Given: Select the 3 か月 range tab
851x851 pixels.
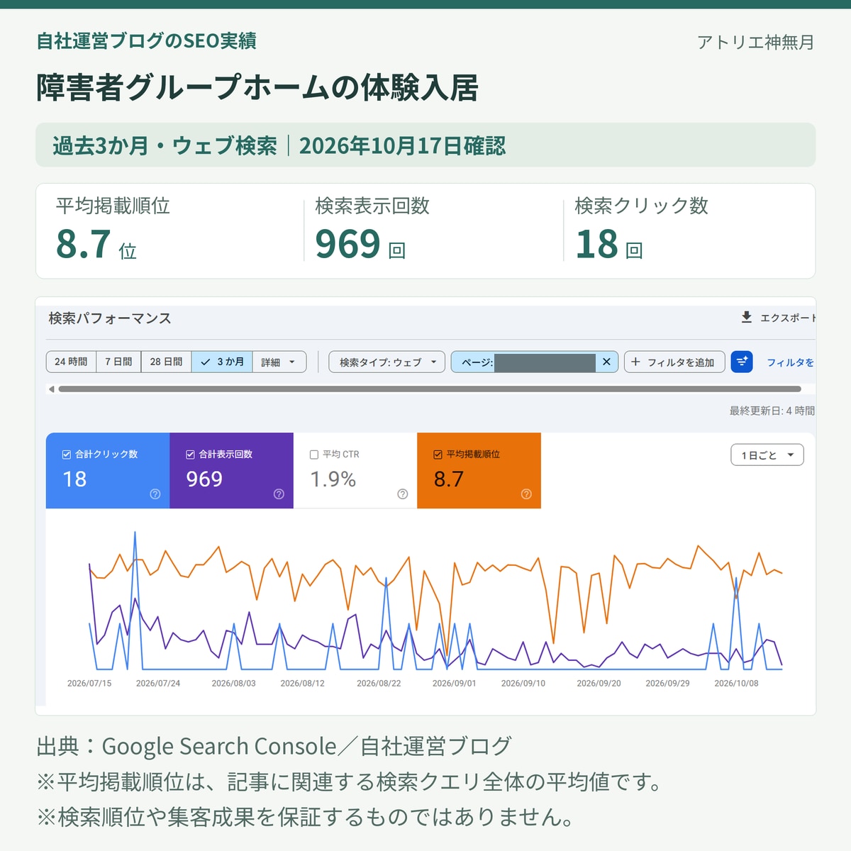Looking at the screenshot, I should pos(222,362).
